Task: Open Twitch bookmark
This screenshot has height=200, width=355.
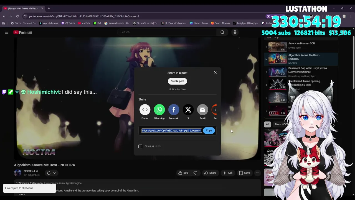Action: pos(68,23)
